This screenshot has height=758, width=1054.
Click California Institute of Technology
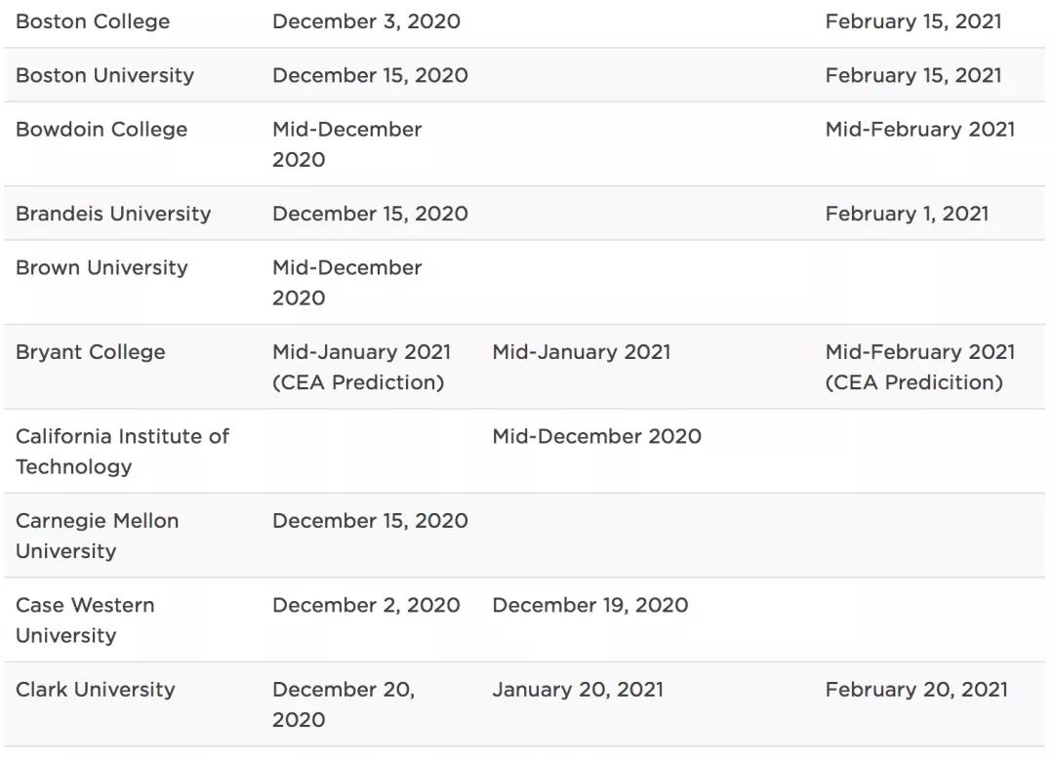pos(122,451)
